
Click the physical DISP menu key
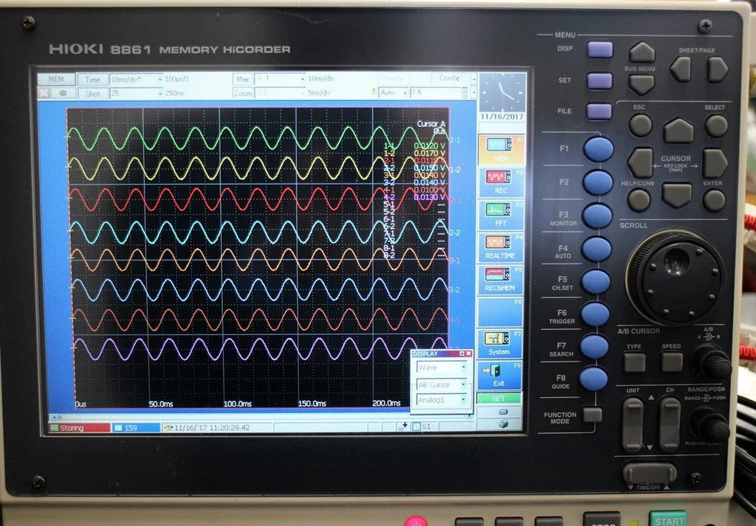pos(599,49)
